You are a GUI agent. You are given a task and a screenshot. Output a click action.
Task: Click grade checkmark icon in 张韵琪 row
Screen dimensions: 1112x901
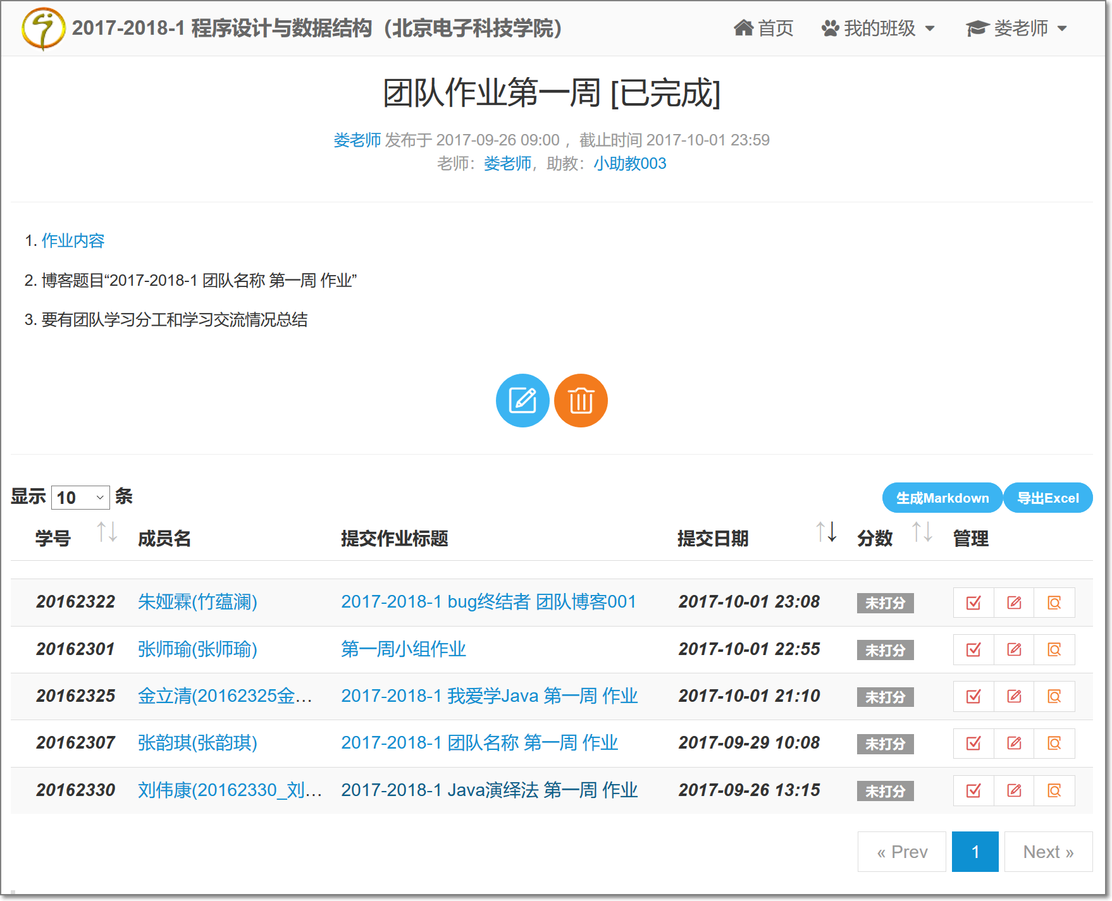pyautogui.click(x=973, y=744)
